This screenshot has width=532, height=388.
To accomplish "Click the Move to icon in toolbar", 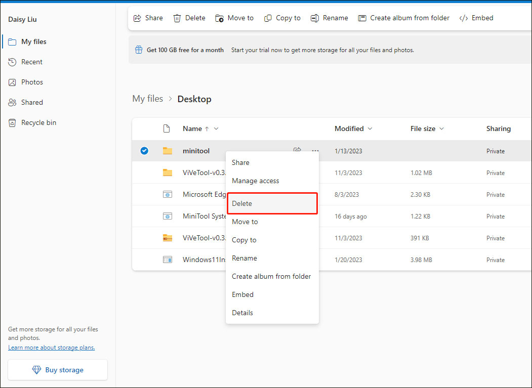I will point(219,18).
